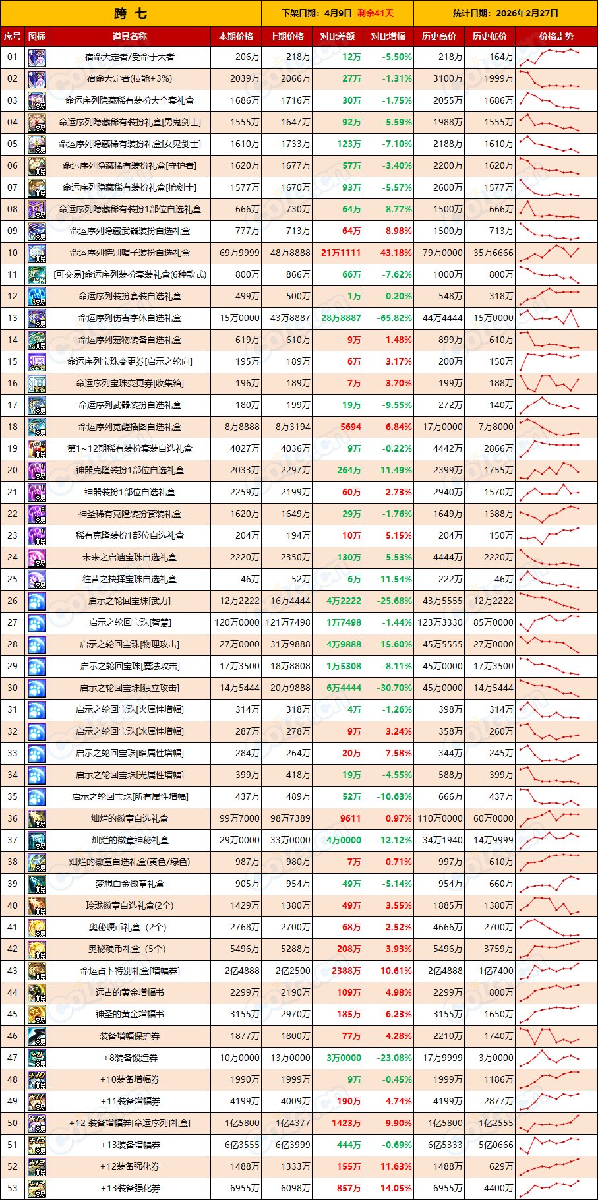This screenshot has height=1200, width=598.
Task: Click the 道具名称 column header
Action: (130, 37)
